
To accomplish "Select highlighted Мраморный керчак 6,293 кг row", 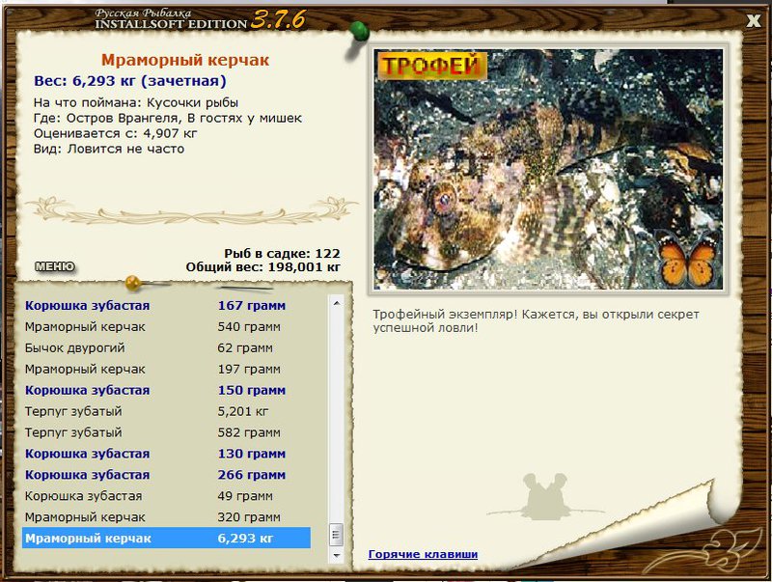I will pyautogui.click(x=166, y=538).
